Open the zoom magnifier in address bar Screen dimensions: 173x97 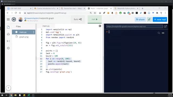[x=91, y=13]
